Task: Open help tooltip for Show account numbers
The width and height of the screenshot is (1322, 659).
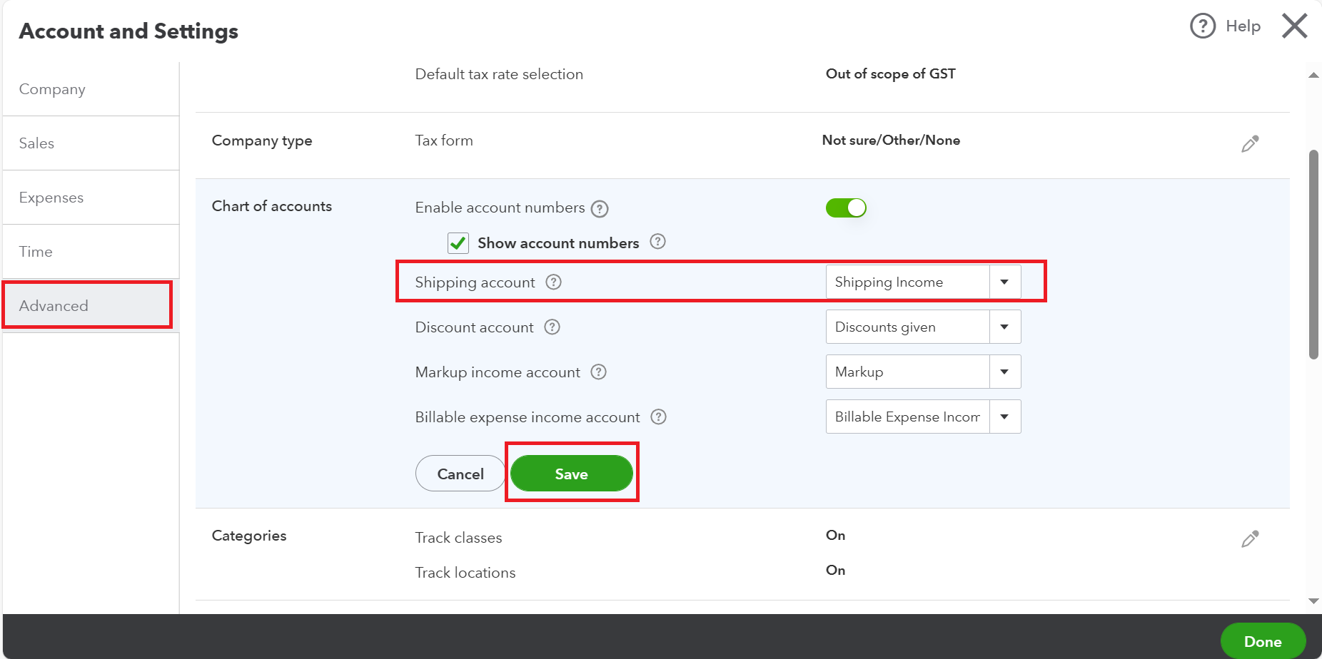Action: pyautogui.click(x=657, y=242)
